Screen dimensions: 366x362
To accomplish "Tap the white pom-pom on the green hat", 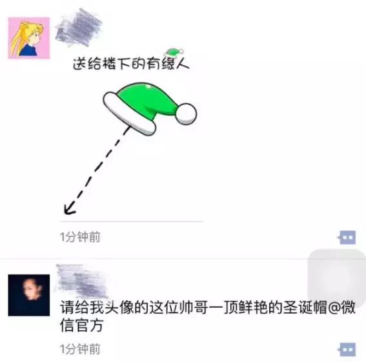I will coord(186,114).
